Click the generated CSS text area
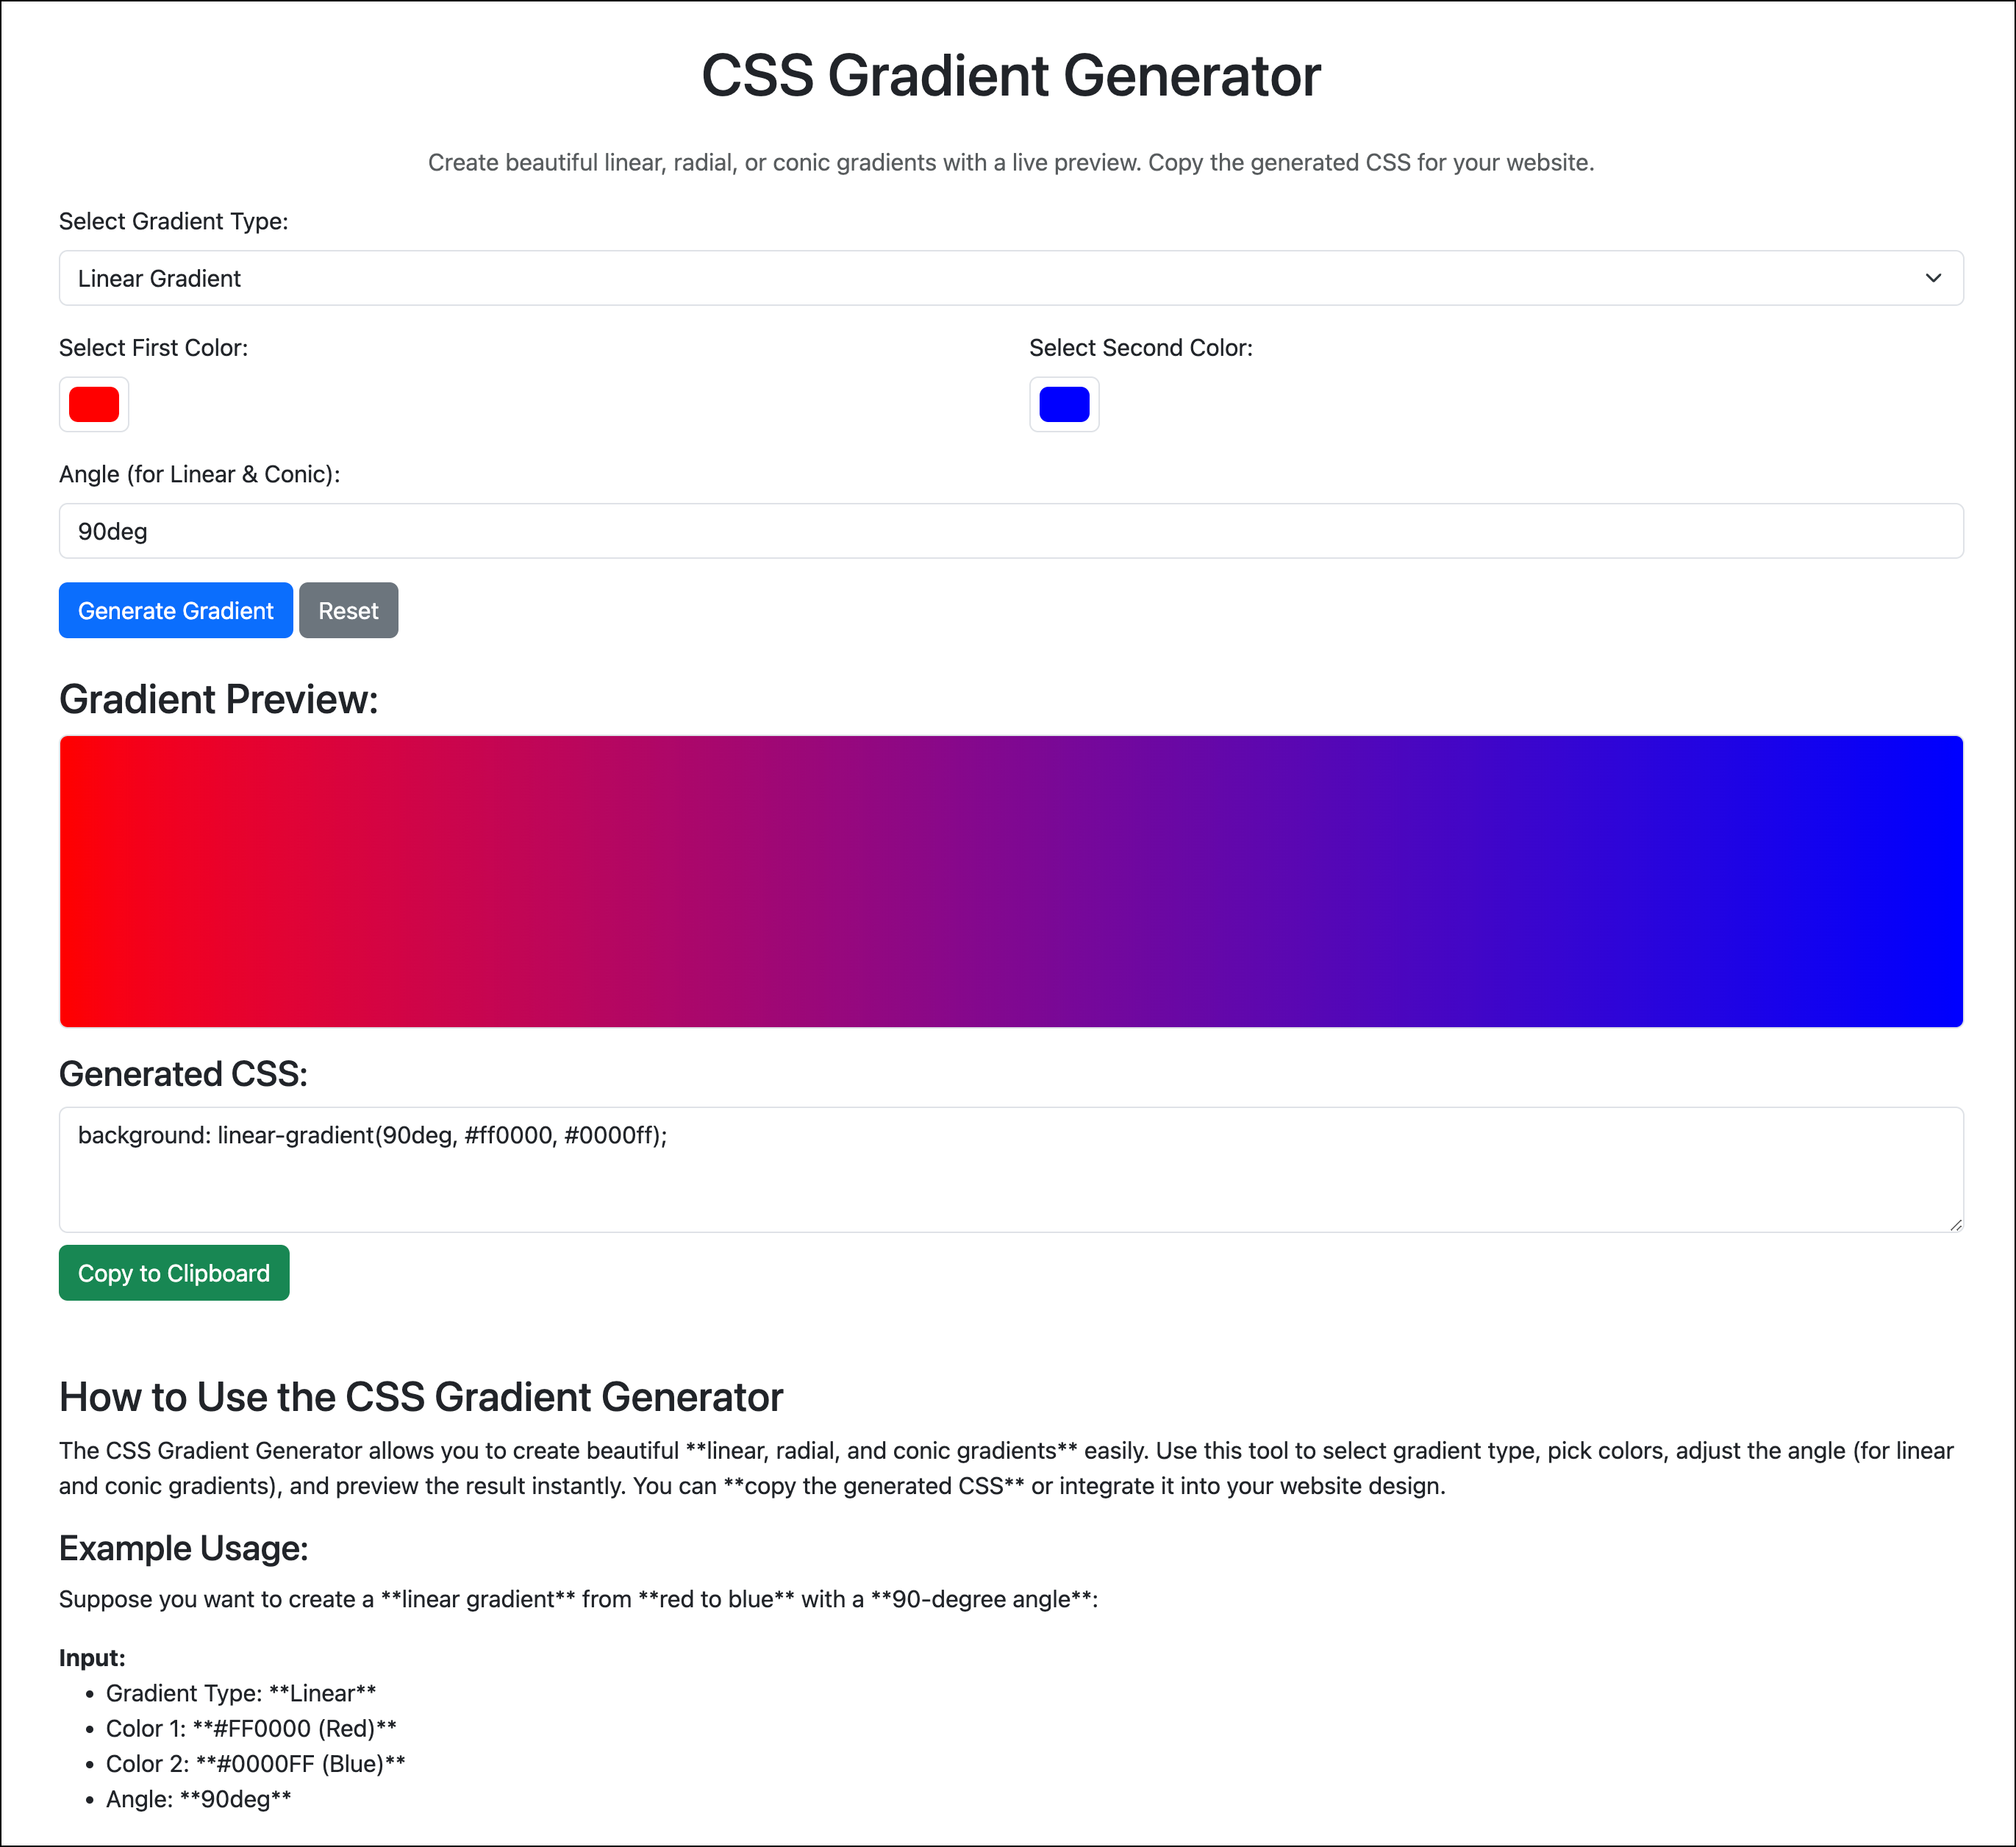2016x1847 pixels. (1010, 1170)
